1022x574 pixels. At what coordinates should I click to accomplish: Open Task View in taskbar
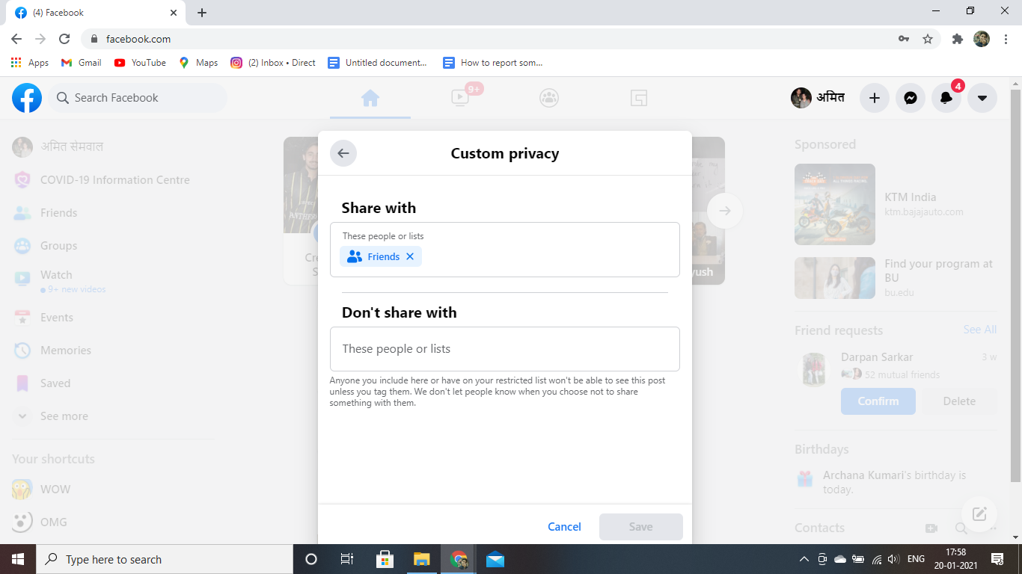tap(347, 559)
